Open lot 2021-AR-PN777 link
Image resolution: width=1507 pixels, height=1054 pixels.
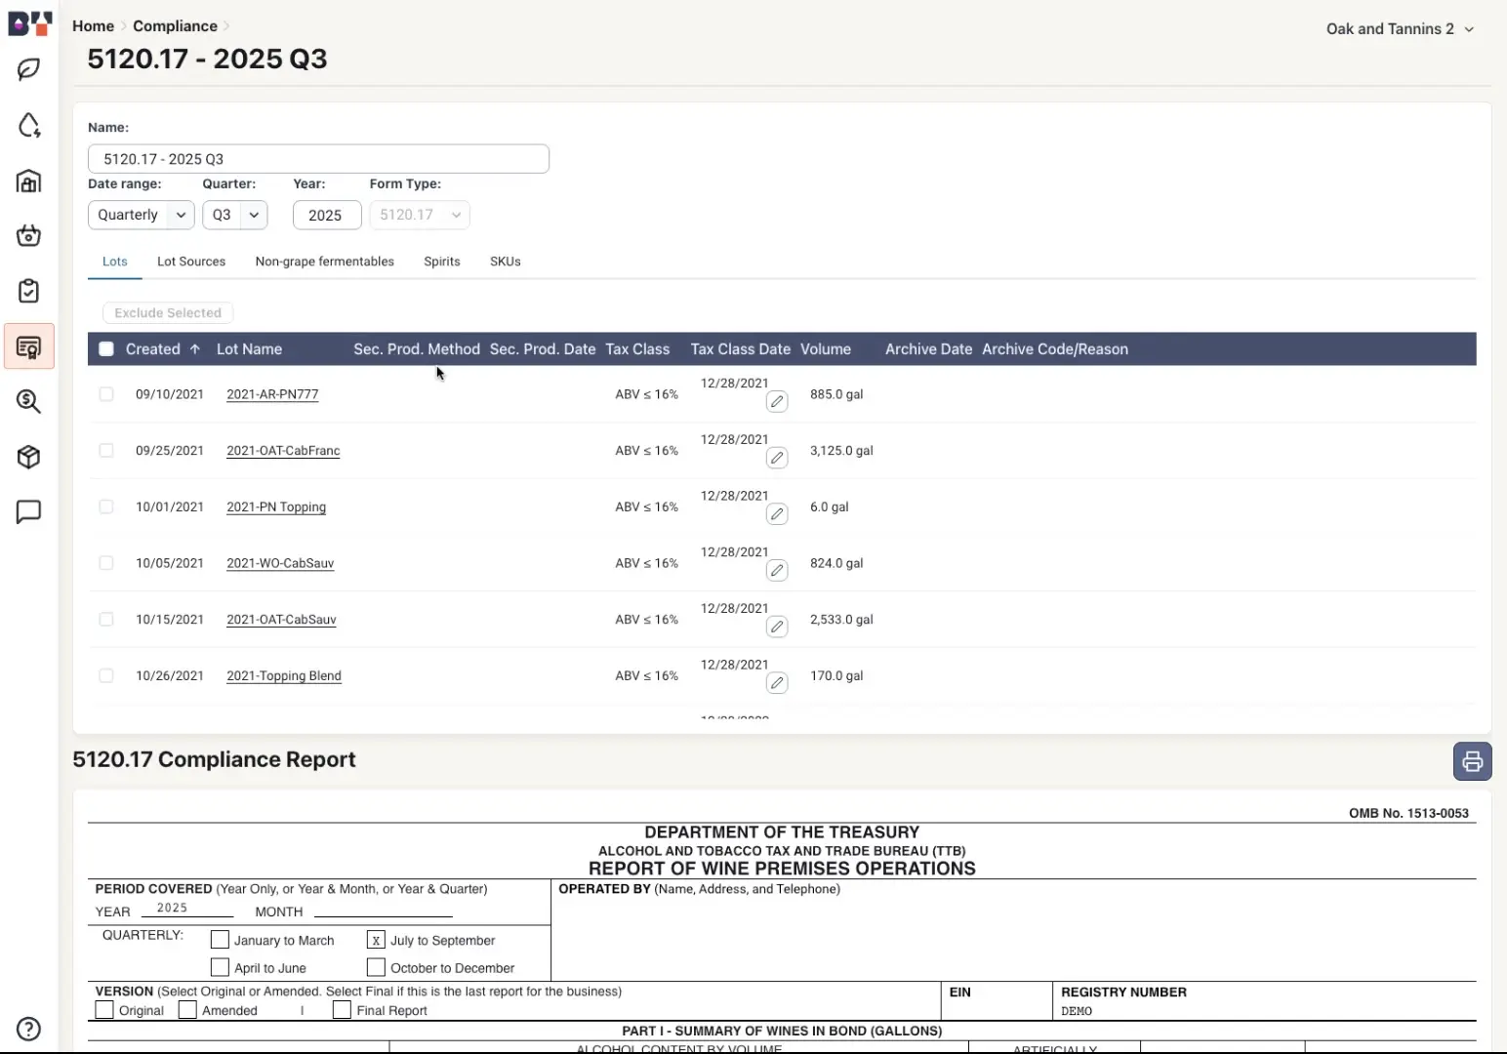point(272,394)
